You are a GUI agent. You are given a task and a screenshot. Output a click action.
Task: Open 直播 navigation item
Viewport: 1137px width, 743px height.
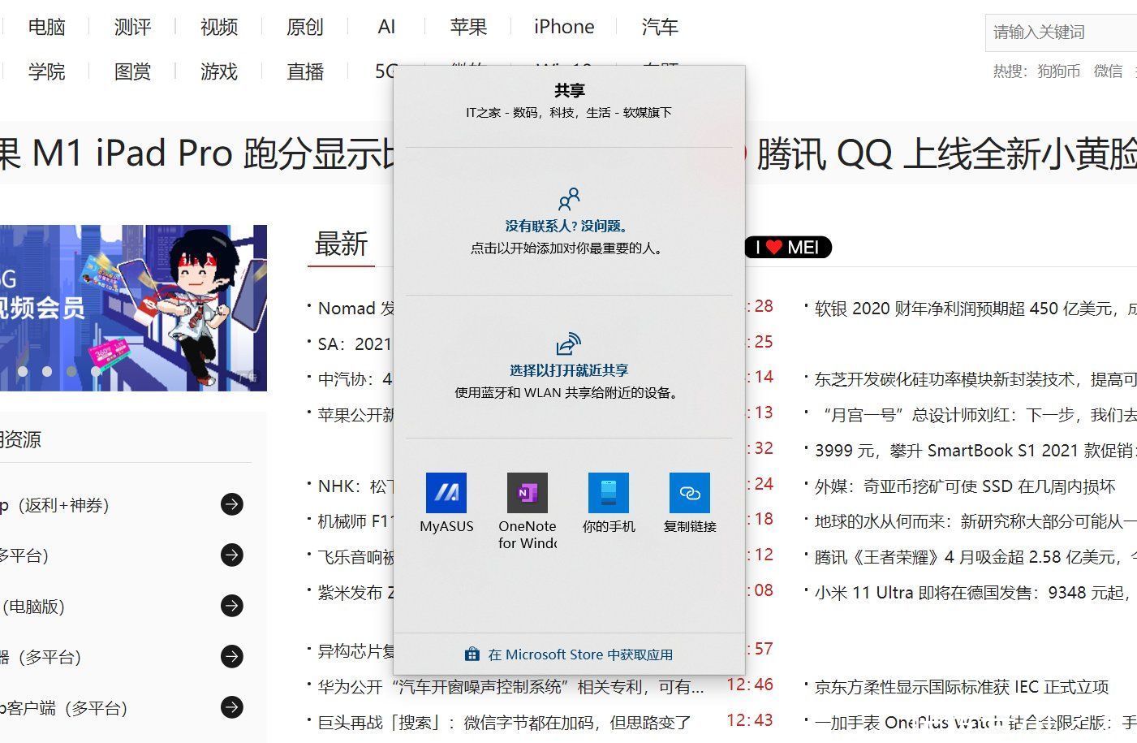(x=305, y=71)
